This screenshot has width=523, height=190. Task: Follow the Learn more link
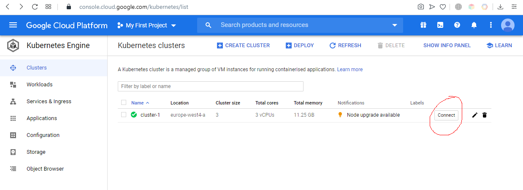pos(350,70)
